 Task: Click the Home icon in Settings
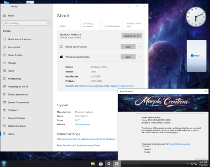click(x=5, y=15)
